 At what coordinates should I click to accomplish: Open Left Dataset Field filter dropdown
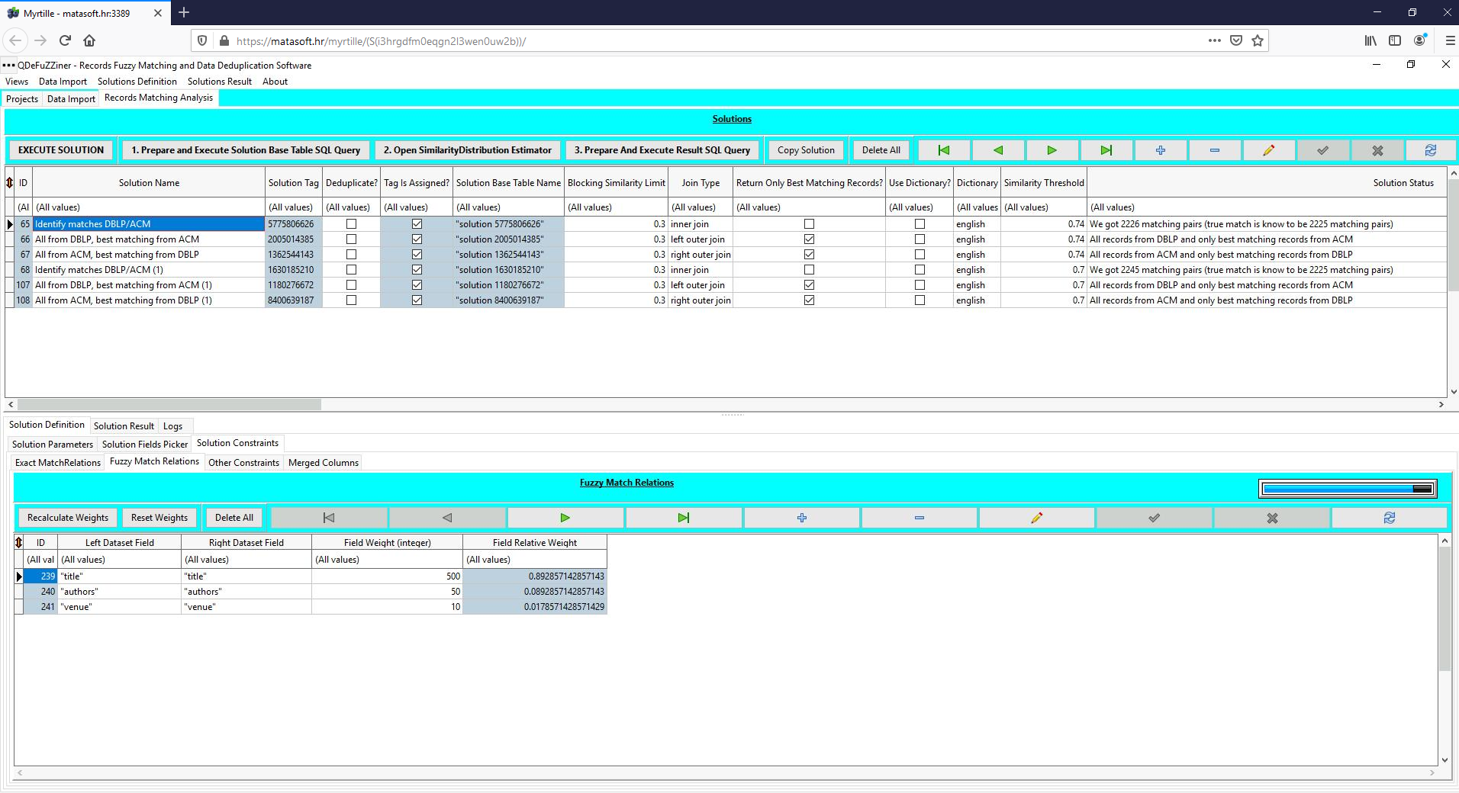pyautogui.click(x=120, y=560)
